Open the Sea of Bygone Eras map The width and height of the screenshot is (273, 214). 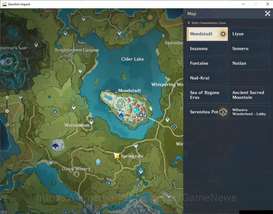coord(207,95)
